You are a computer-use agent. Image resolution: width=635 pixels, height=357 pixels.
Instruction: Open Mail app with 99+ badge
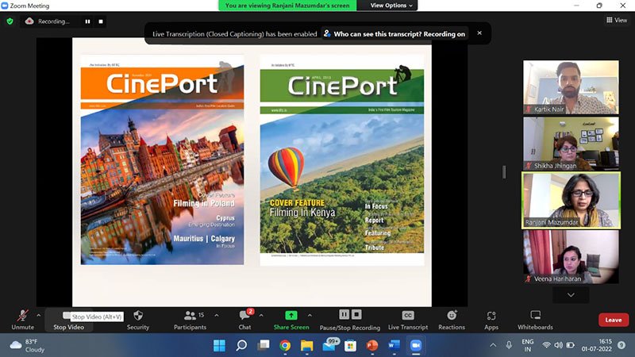point(329,345)
